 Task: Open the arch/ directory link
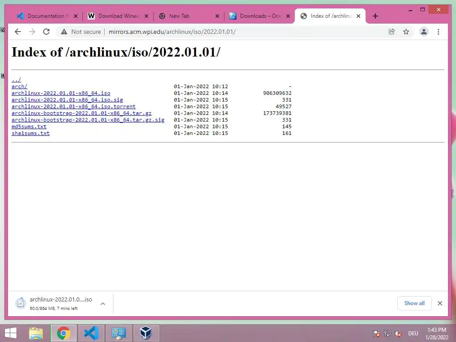[20, 86]
